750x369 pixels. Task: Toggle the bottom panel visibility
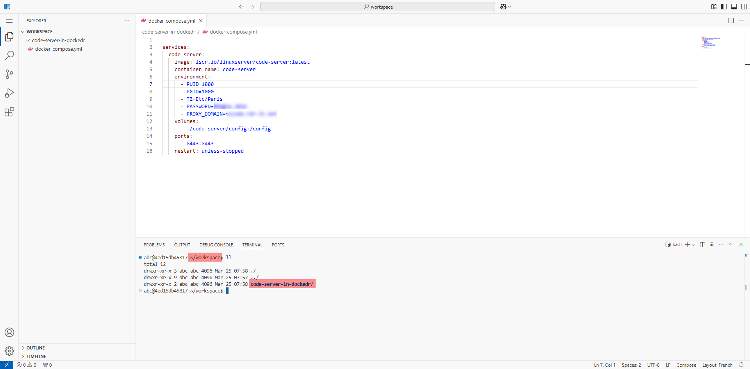point(734,7)
